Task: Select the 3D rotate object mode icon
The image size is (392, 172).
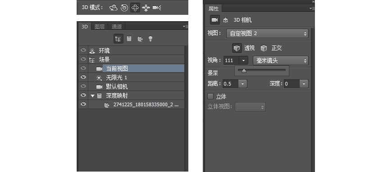Action: click(113, 8)
